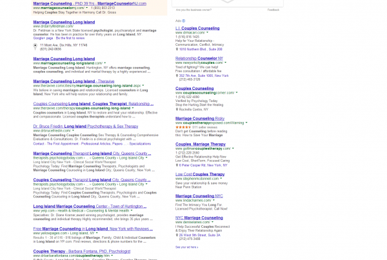The image size is (387, 260).
Task: Open dropdown arrow beside deniselanes.com ad URL
Action: coord(212,222)
